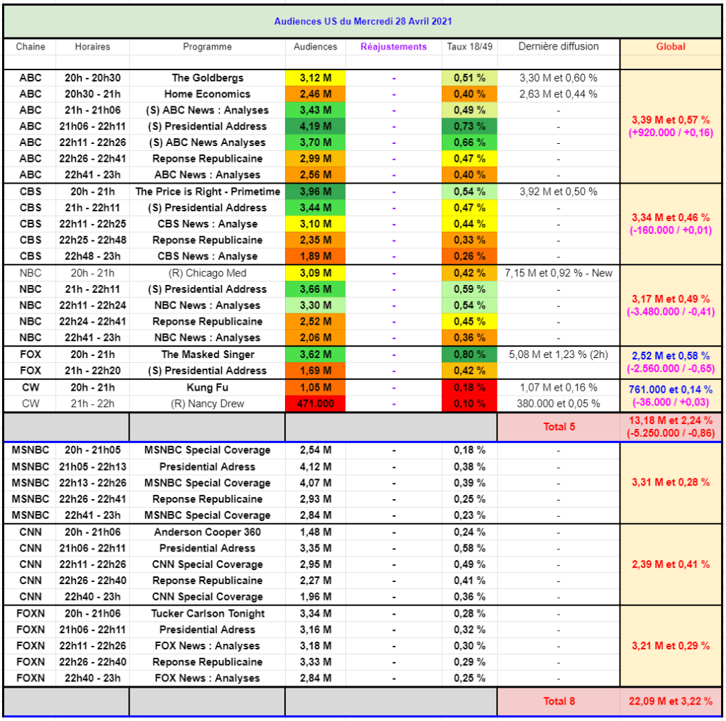Click the title "Audiences US du Mercredi 28 Avril 2021"
726x721 pixels.
[x=362, y=21]
